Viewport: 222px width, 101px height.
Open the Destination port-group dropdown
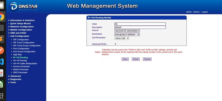tap(127, 34)
